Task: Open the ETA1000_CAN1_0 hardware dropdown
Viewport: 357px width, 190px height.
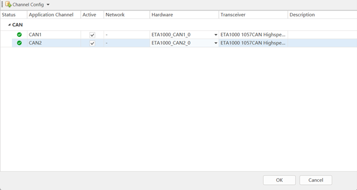Action: (x=216, y=35)
